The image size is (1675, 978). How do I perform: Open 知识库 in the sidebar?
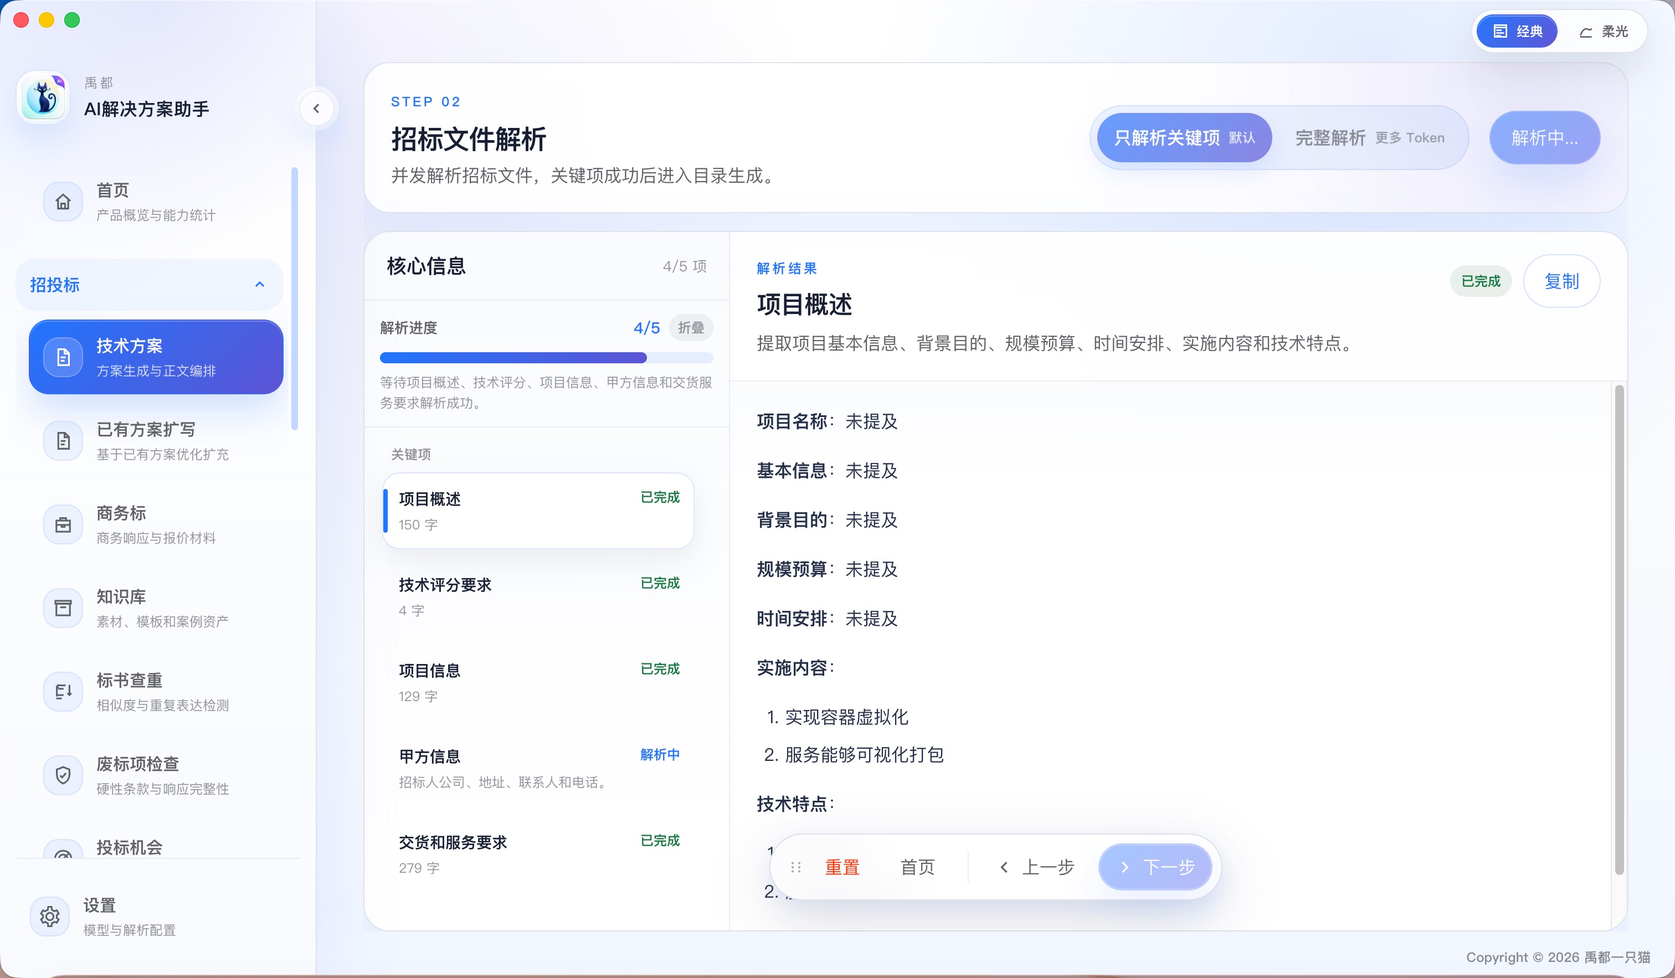[156, 608]
